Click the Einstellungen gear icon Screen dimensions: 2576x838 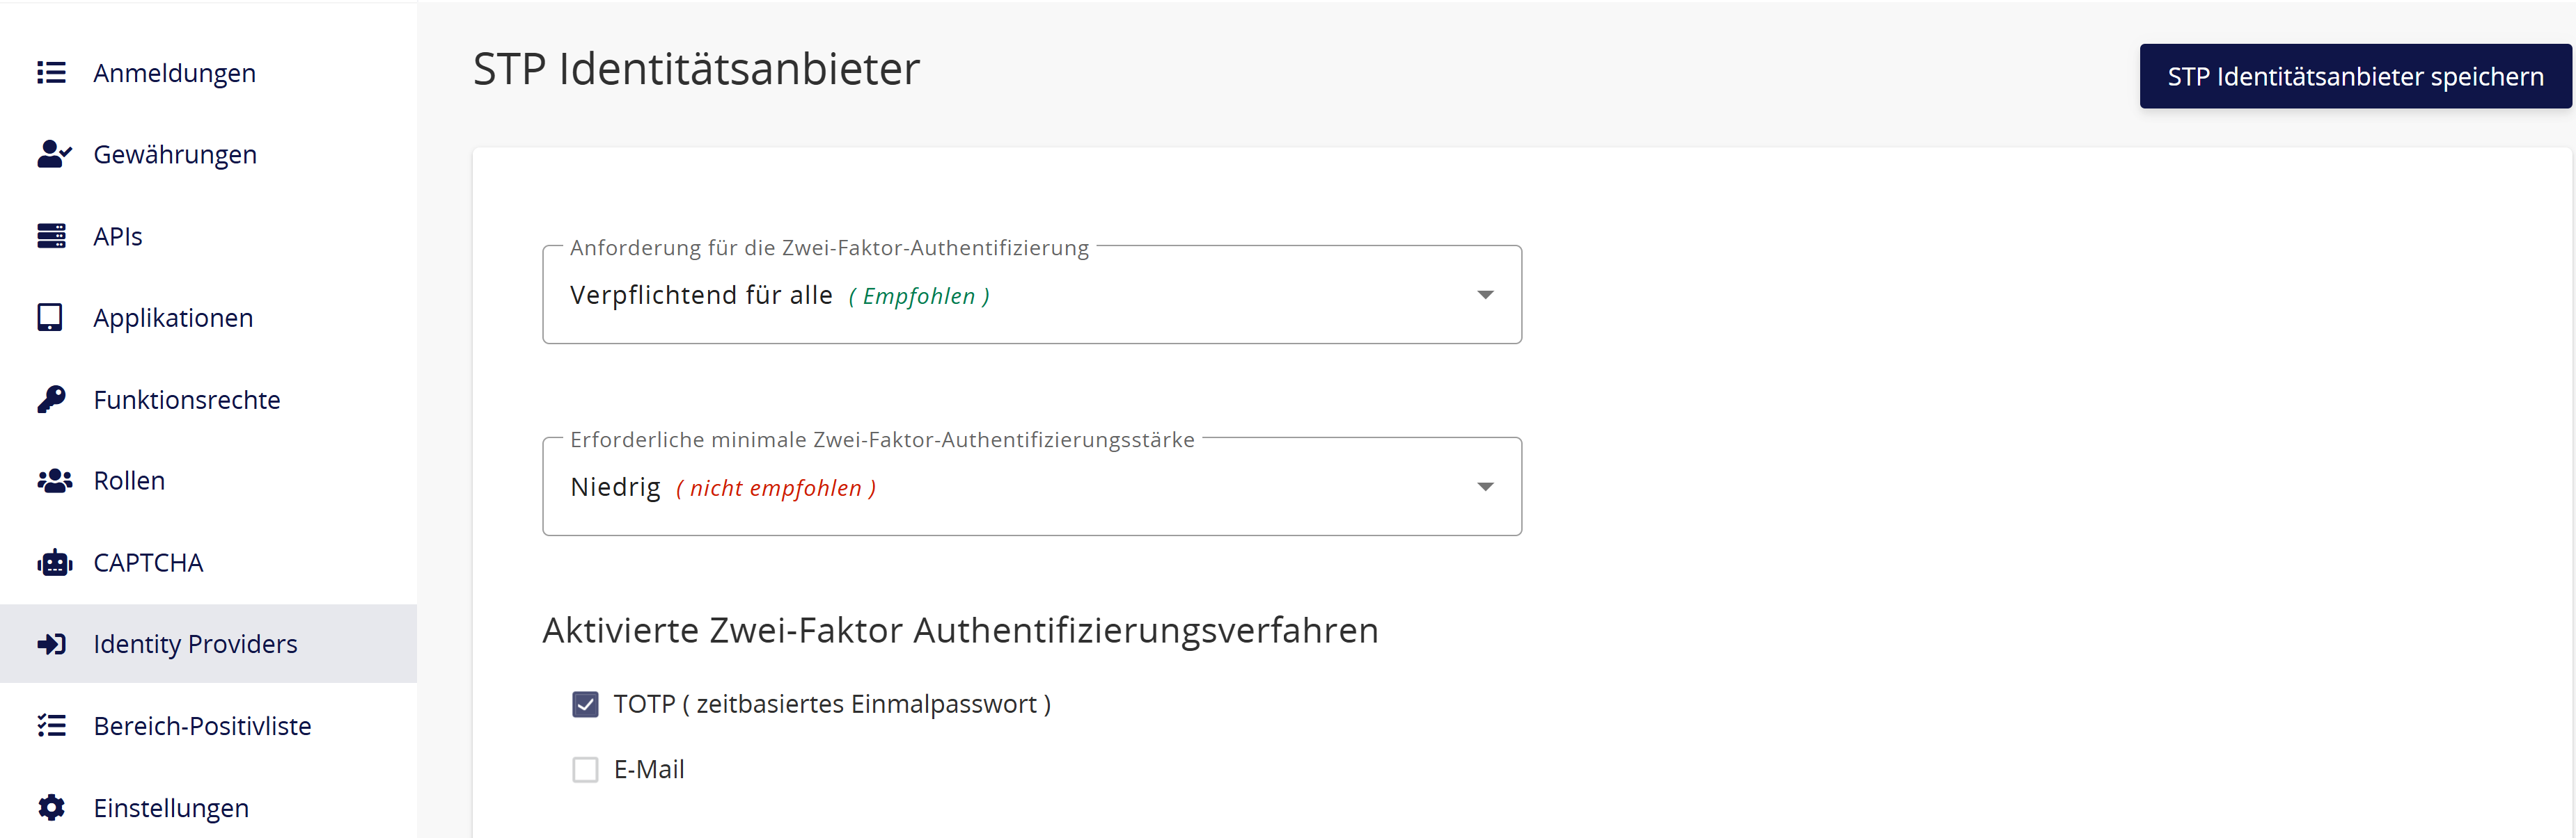pos(51,807)
